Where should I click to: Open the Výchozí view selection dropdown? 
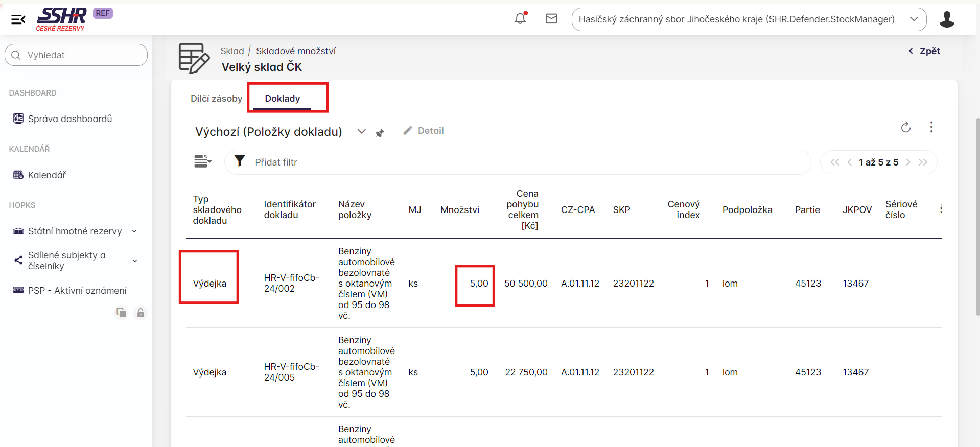[x=361, y=132]
